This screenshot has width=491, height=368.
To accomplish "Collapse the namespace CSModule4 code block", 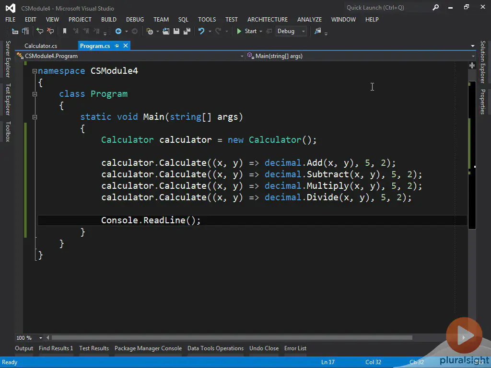I will coord(35,71).
